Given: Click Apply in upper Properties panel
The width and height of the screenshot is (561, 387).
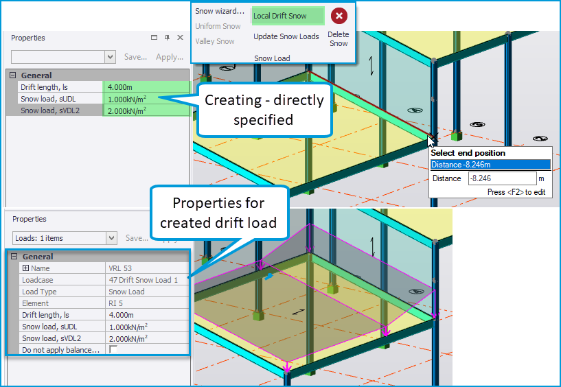Looking at the screenshot, I should tap(169, 57).
